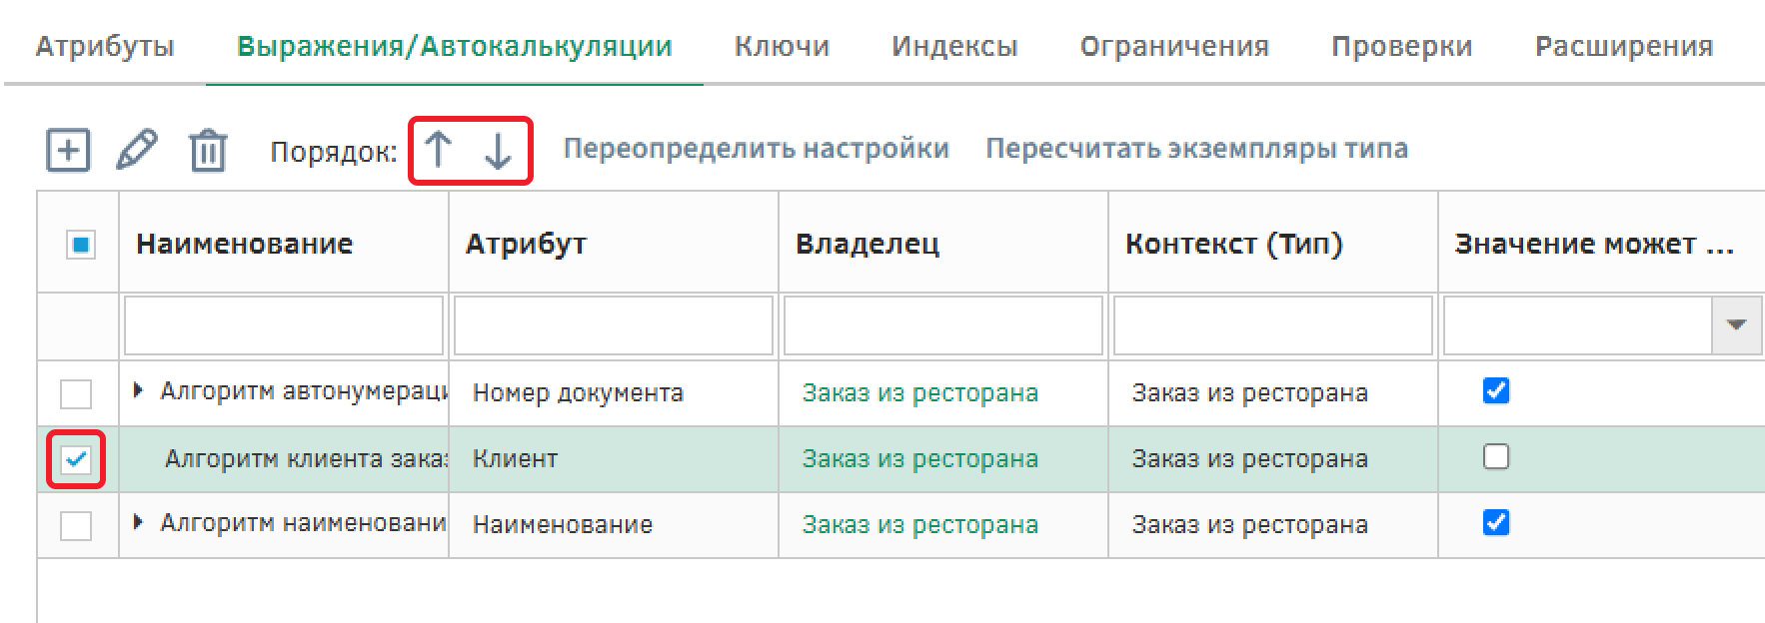Click the pencil edit icon

point(137,150)
